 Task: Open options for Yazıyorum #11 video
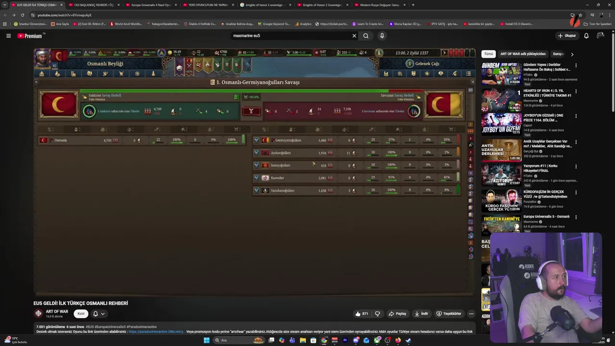point(576,167)
